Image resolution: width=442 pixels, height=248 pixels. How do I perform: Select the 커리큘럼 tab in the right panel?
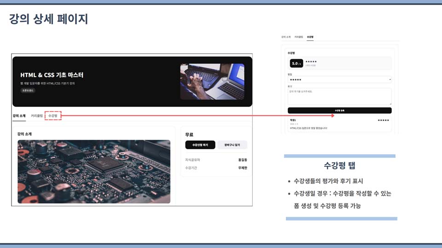coord(299,37)
